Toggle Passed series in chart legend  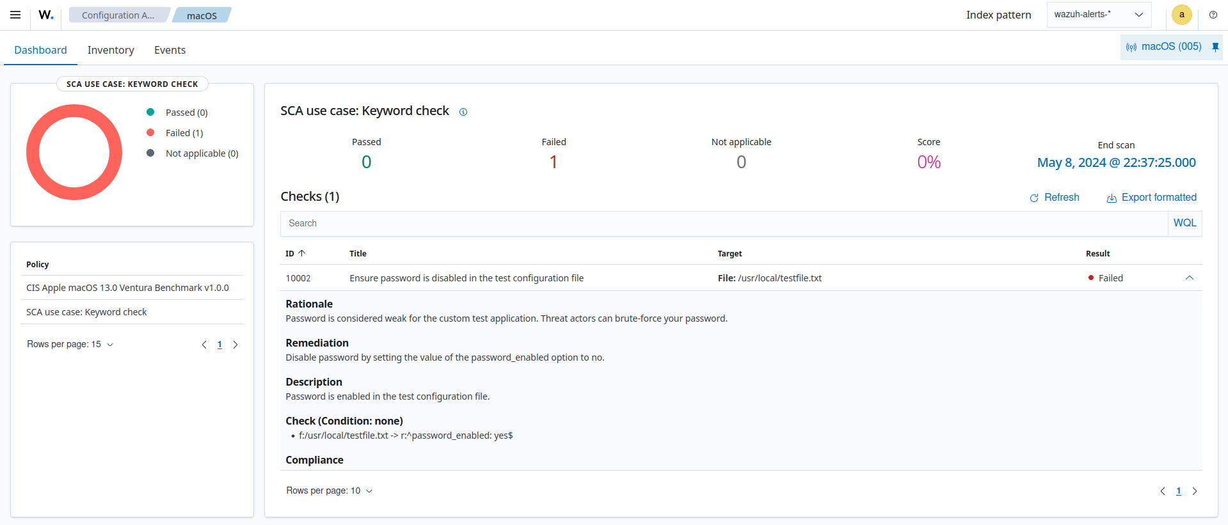(x=186, y=113)
